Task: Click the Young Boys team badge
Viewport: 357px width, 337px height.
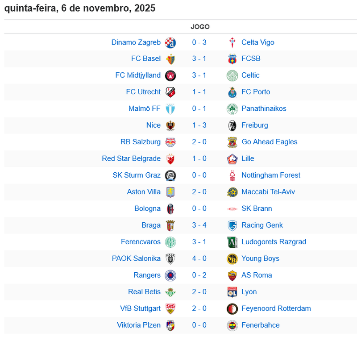Action: click(x=232, y=259)
